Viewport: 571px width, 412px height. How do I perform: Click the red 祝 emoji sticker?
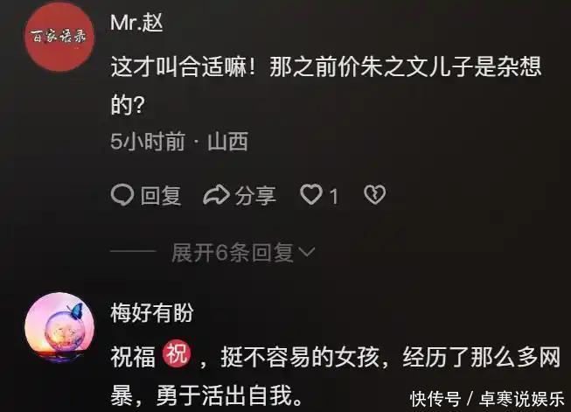click(x=177, y=353)
